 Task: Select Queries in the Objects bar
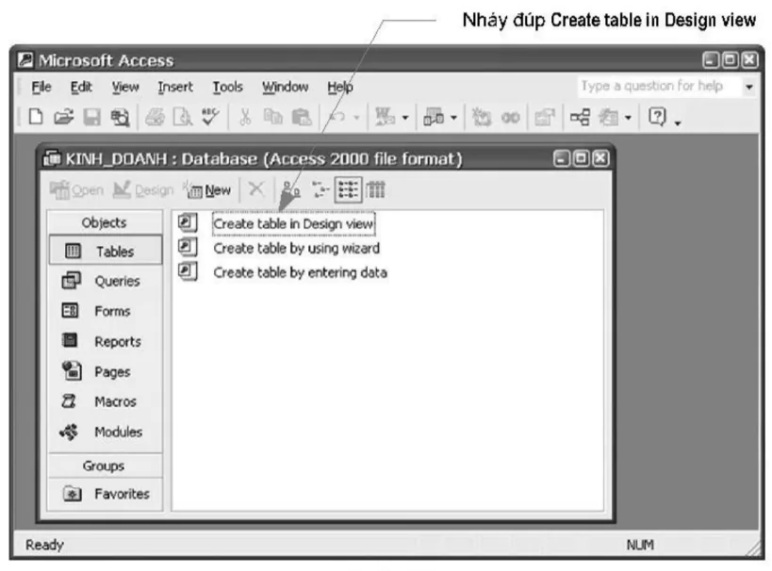(x=105, y=281)
